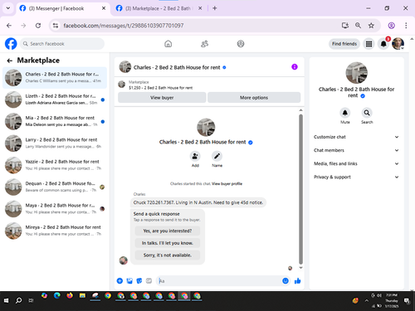Mute conversation in right panel

point(345,113)
